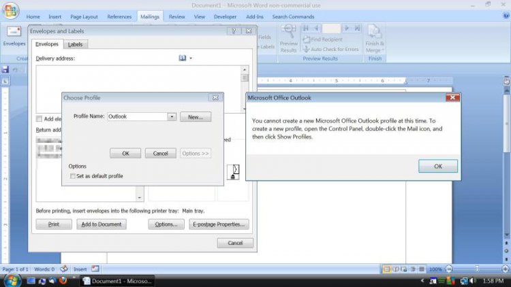The height and width of the screenshot is (287, 511).
Task: Click the proofing status icon in status bar
Action: coord(64,269)
